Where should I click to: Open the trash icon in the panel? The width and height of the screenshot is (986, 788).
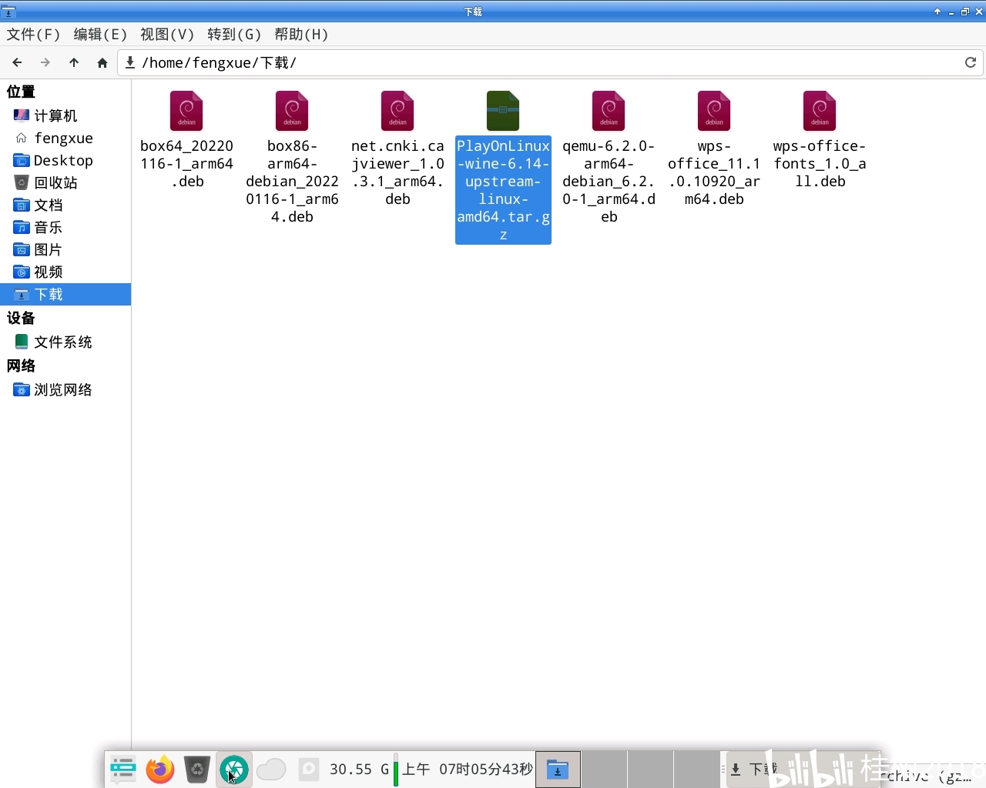(x=197, y=769)
